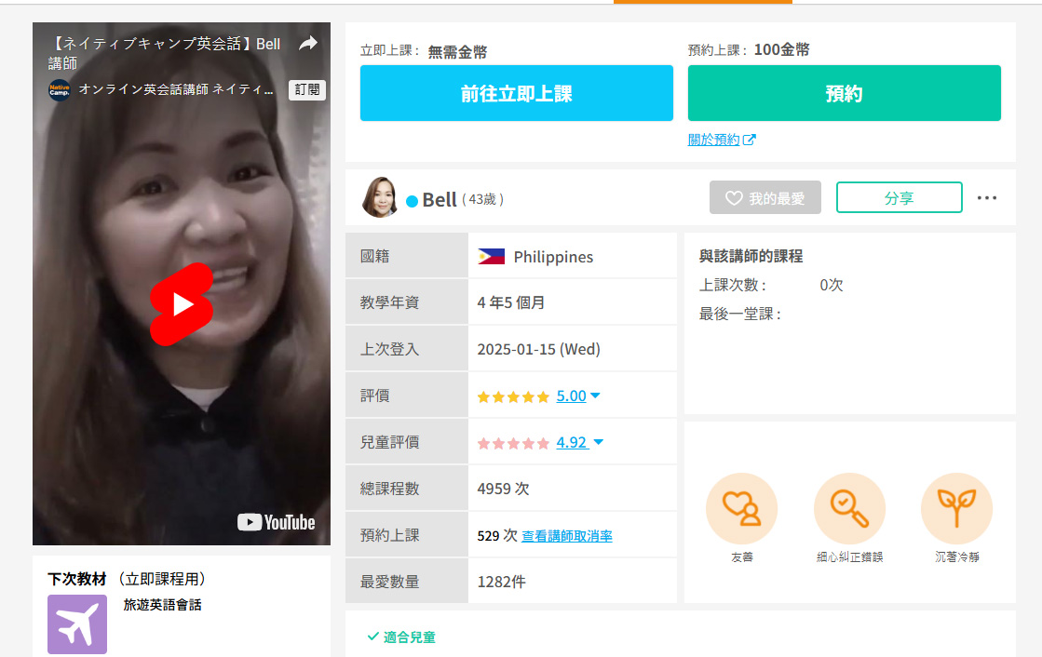Image resolution: width=1042 pixels, height=657 pixels.
Task: Click the 沉著冷靜 plant icon
Action: pyautogui.click(x=956, y=508)
